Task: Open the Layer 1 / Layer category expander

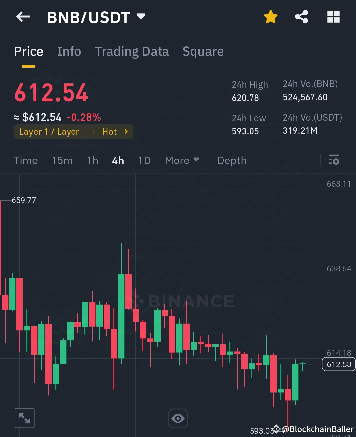Action: 49,131
